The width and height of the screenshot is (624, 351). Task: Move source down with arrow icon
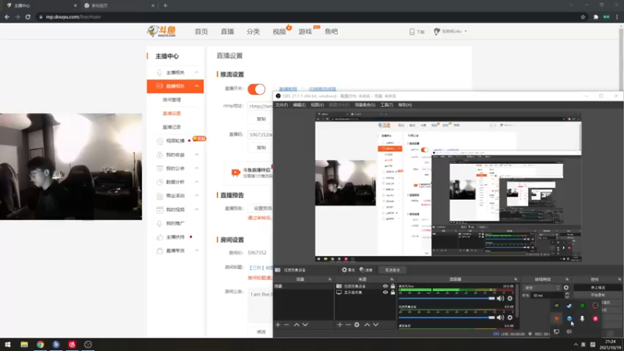click(x=376, y=324)
